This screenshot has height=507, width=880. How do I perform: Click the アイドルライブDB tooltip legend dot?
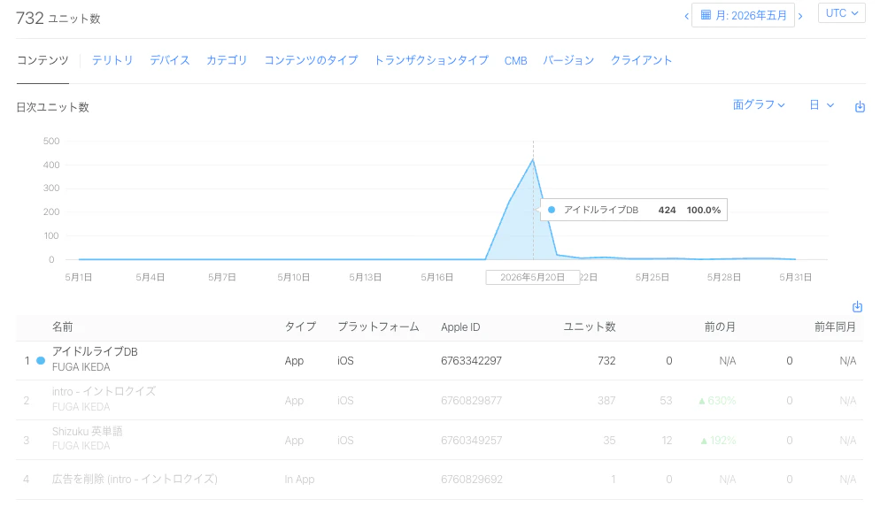552,210
